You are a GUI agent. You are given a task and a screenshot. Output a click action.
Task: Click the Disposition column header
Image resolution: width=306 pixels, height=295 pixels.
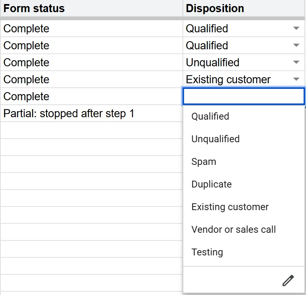[244, 8]
